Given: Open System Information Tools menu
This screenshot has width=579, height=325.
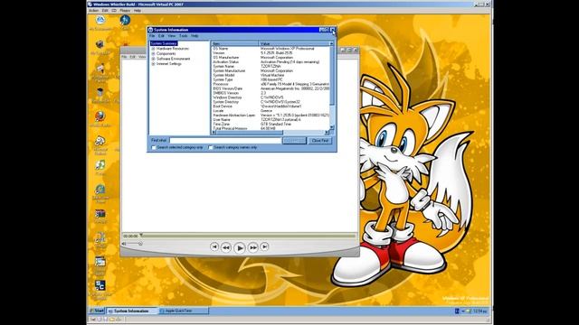Looking at the screenshot, I should [184, 36].
